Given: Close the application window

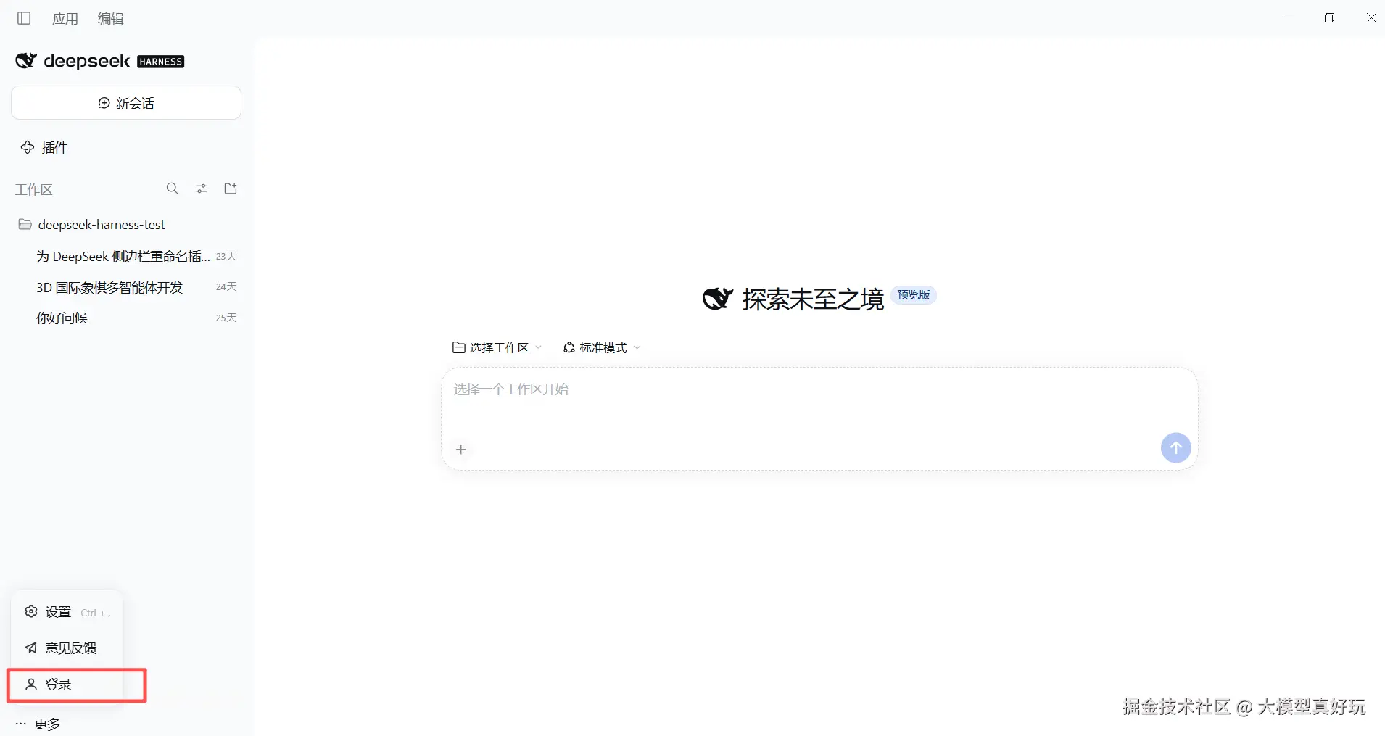Looking at the screenshot, I should tap(1370, 17).
